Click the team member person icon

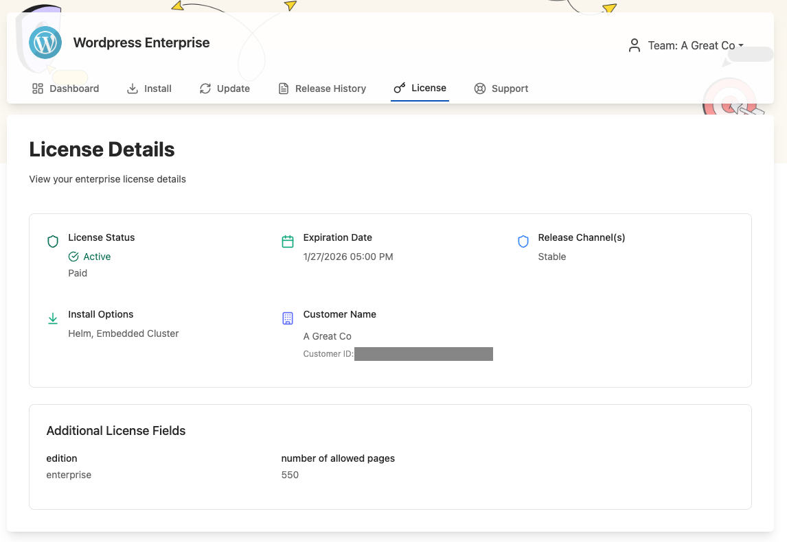click(634, 45)
